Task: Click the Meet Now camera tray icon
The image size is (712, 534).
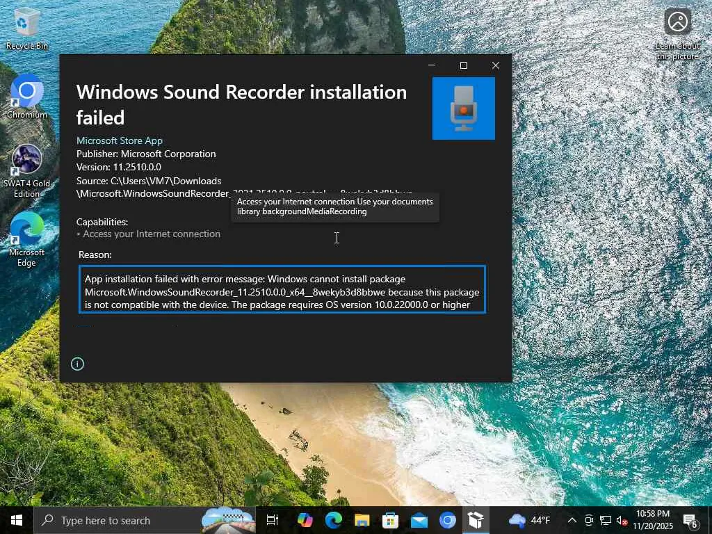Action: 589,520
